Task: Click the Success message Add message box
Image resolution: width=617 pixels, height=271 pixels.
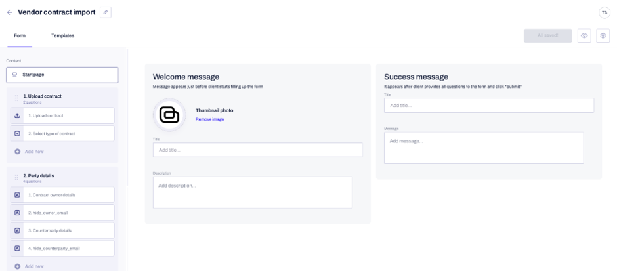Action: [484, 148]
